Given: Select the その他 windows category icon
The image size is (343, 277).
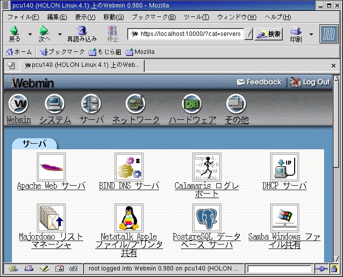Looking at the screenshot, I should pyautogui.click(x=236, y=104).
